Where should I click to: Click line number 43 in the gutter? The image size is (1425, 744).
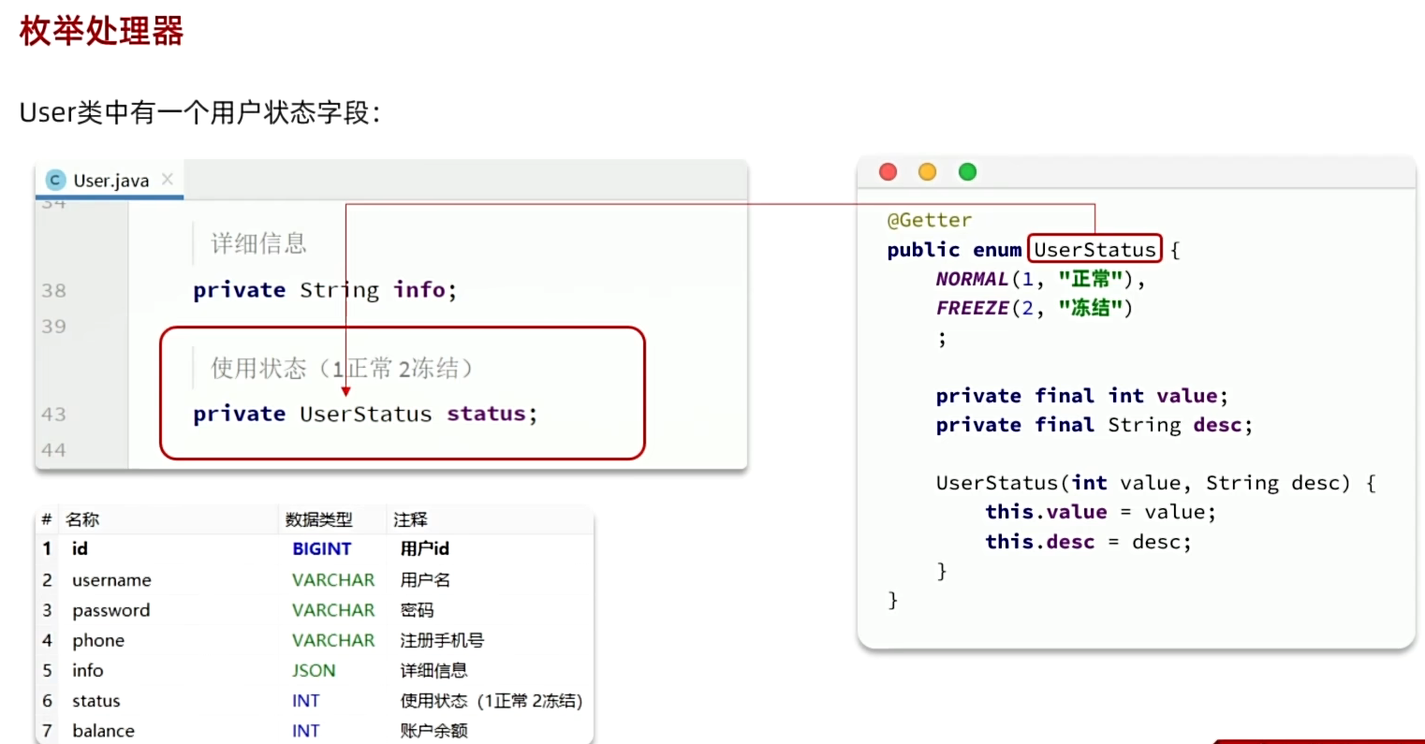[x=53, y=414]
